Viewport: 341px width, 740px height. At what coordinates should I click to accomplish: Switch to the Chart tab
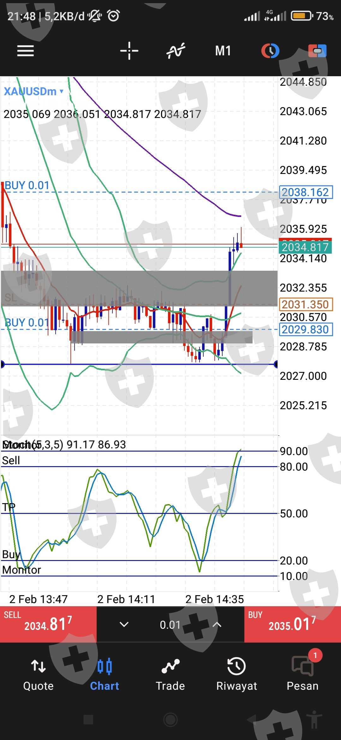coord(105,675)
